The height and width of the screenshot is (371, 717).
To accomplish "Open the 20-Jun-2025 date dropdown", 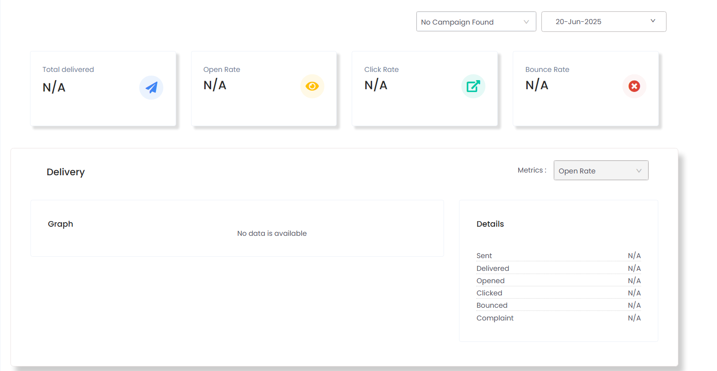I will tap(604, 21).
